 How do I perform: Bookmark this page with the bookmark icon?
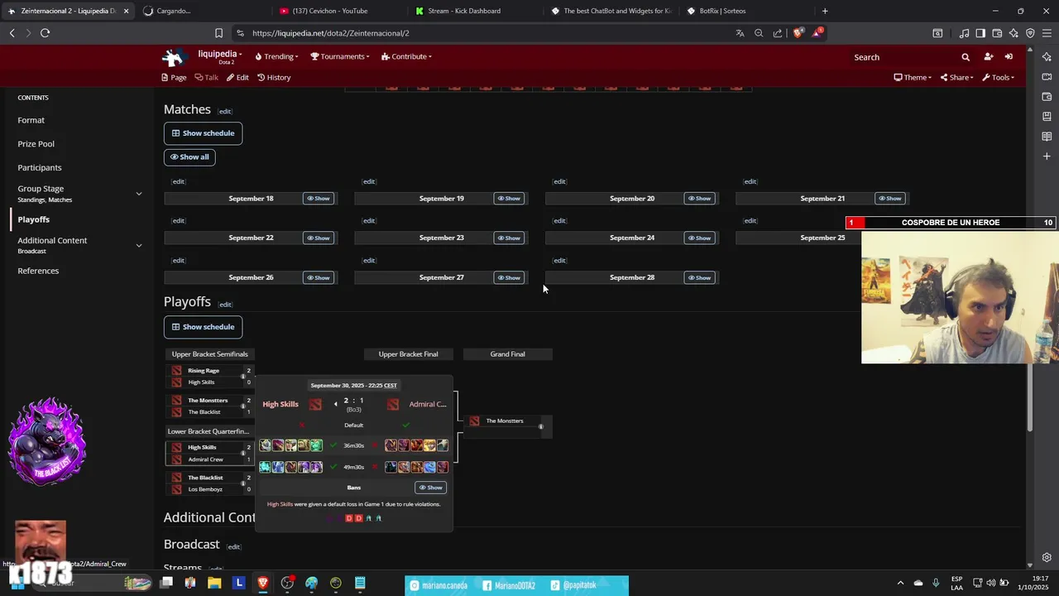pos(218,33)
